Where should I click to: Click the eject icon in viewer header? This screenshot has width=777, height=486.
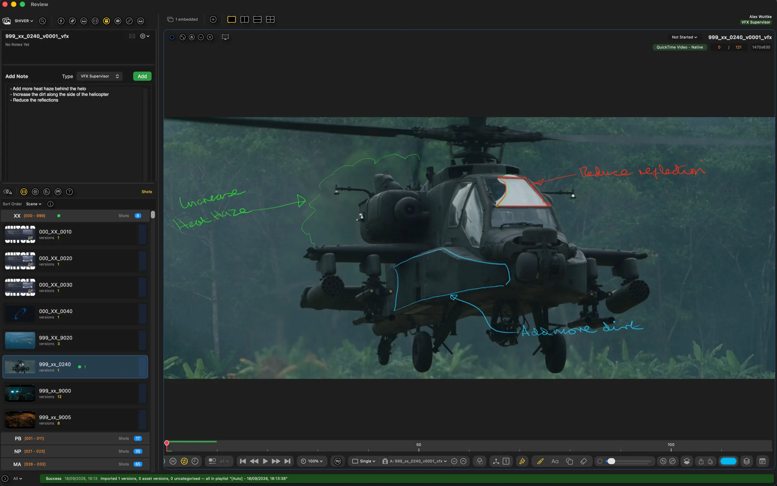(192, 37)
